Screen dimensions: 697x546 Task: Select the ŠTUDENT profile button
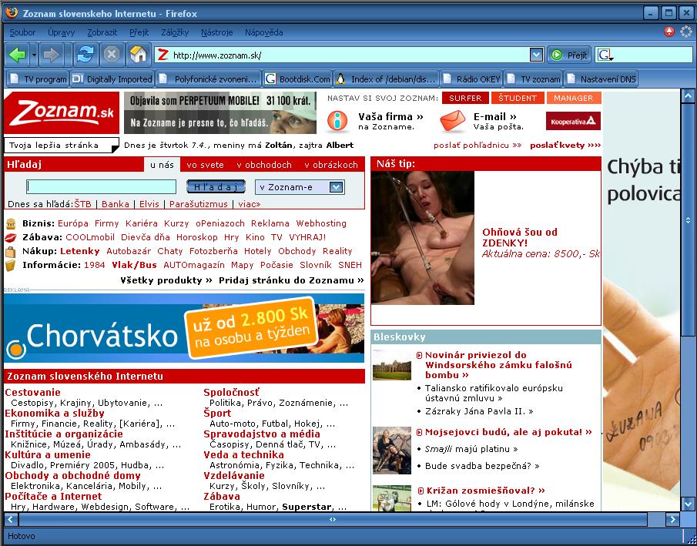(x=518, y=98)
